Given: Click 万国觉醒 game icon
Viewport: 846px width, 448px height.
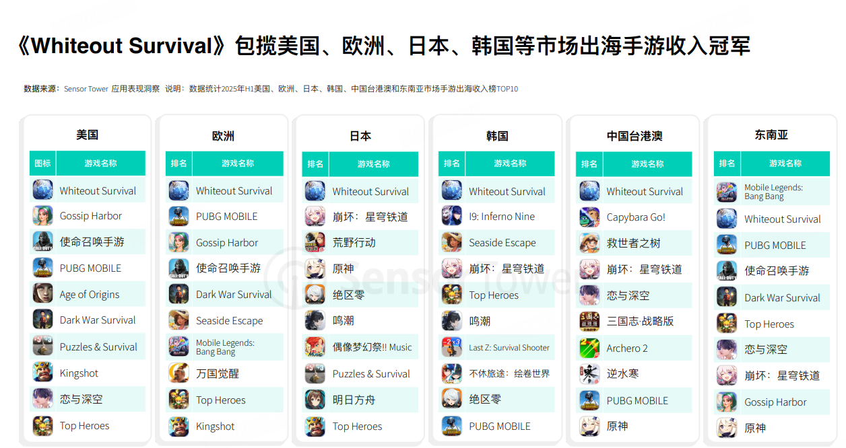Looking at the screenshot, I should click(x=178, y=373).
